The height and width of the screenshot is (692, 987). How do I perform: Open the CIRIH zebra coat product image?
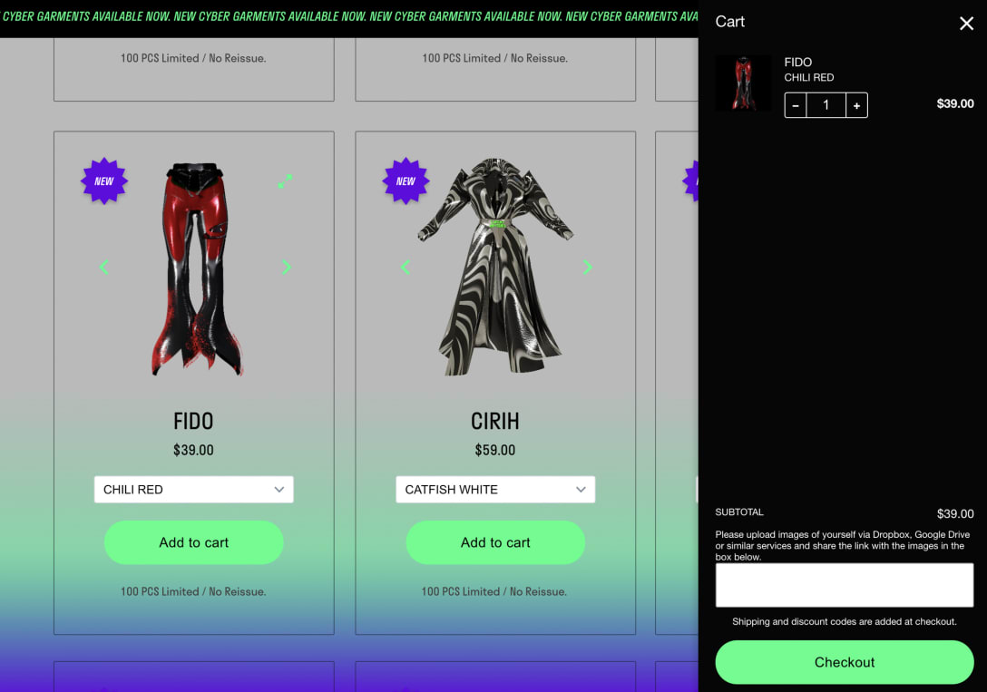496,266
